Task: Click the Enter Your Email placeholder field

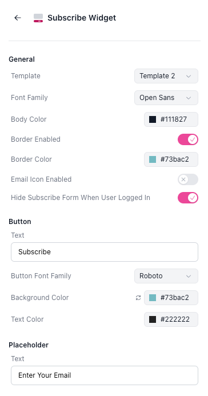Action: 105,375
